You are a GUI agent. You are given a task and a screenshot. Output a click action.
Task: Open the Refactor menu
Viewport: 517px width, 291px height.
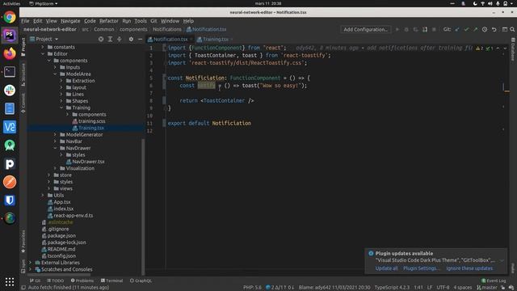click(109, 21)
